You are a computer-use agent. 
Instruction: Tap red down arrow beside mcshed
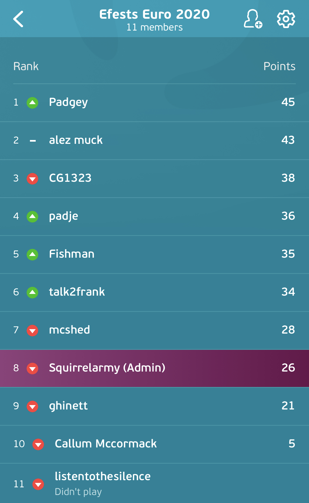click(x=32, y=330)
